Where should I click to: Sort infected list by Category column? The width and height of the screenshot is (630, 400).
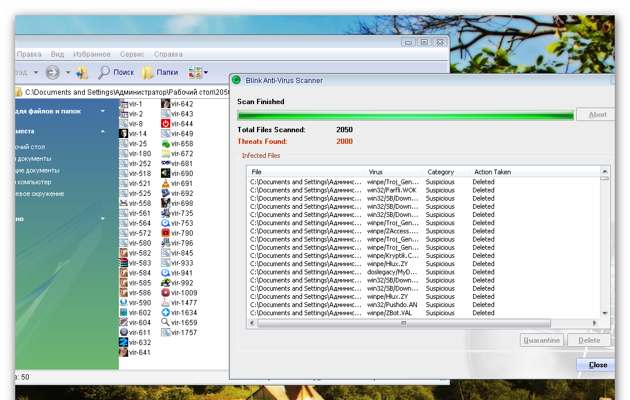pos(446,172)
